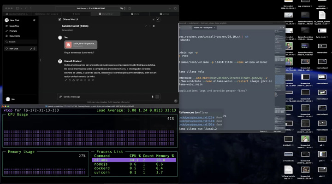The width and height of the screenshot is (332, 184).
Task: Click Spaces: 2 in editor status bar
Action: pos(264,132)
